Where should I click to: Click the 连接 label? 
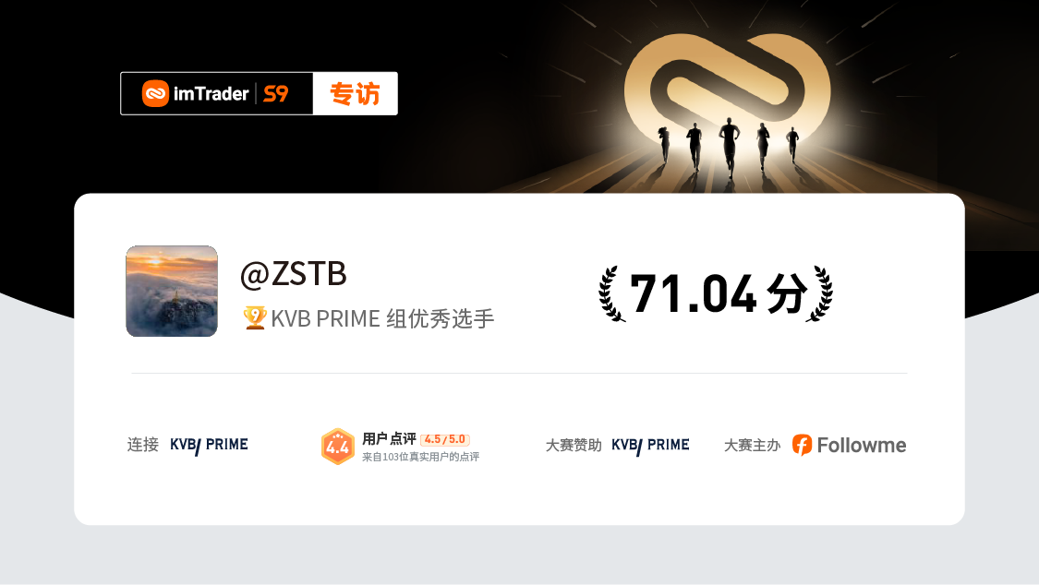click(143, 444)
